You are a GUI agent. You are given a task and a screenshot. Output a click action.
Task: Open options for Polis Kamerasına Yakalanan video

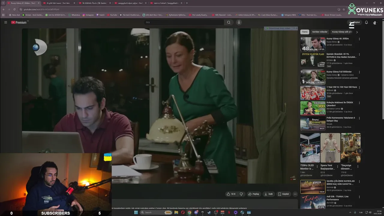(359, 118)
